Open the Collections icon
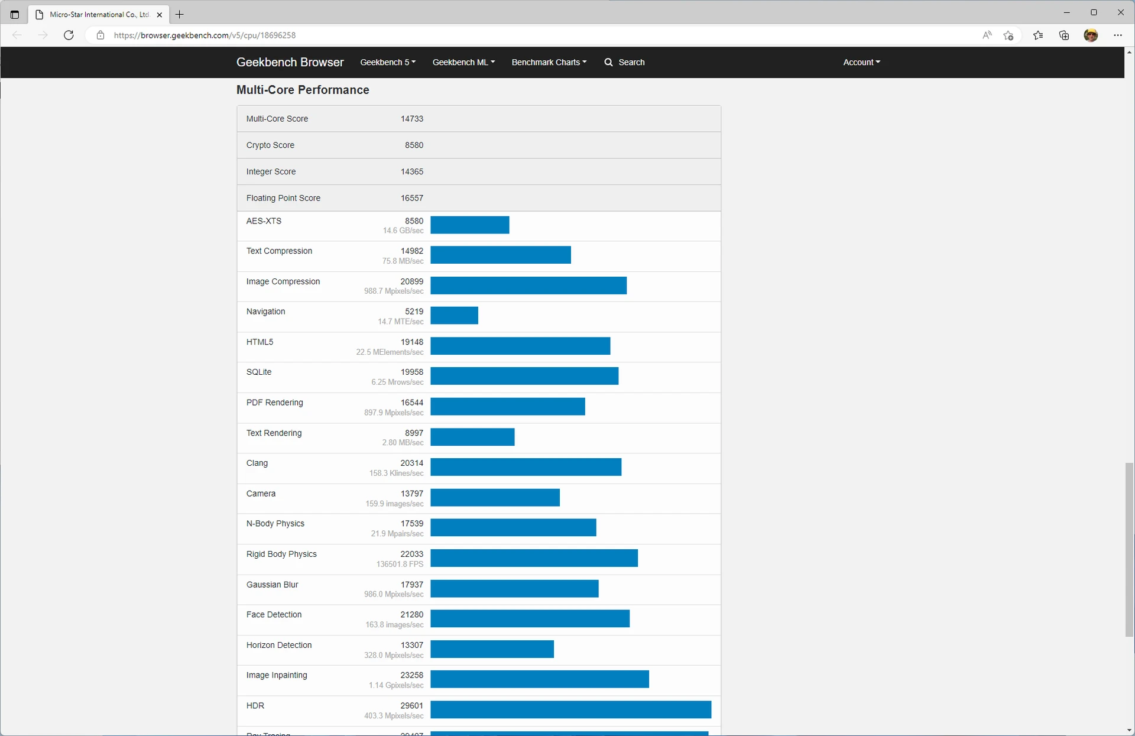 1064,35
